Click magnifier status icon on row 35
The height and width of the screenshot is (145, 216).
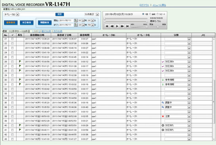coord(163,103)
